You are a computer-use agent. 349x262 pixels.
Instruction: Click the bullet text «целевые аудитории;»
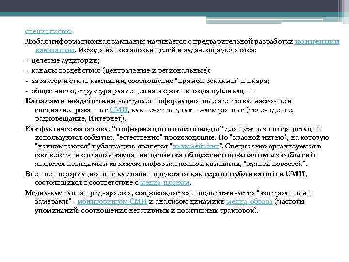(65, 61)
